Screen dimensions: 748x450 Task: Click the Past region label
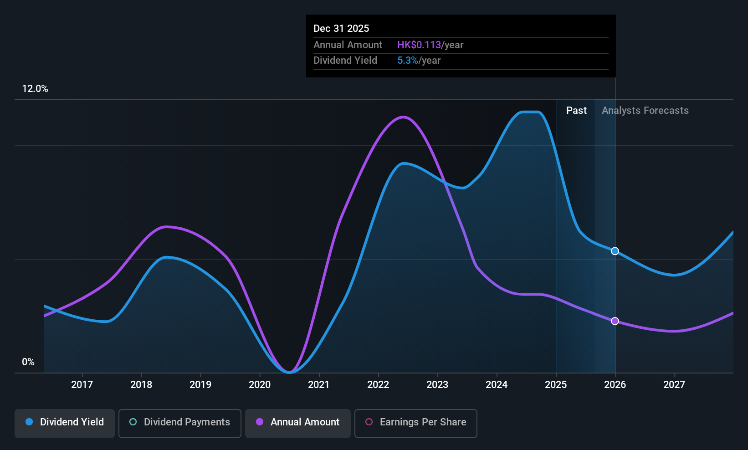point(576,111)
